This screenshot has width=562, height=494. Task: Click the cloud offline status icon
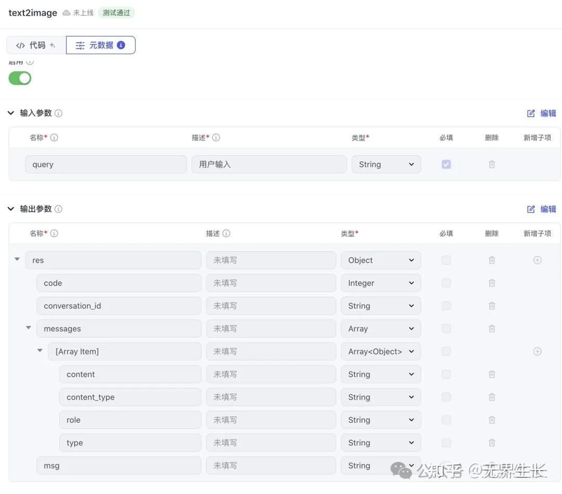(x=66, y=13)
